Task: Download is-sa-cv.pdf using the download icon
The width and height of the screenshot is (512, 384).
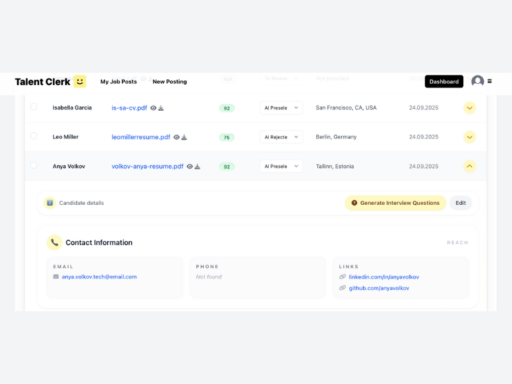Action: coord(161,108)
